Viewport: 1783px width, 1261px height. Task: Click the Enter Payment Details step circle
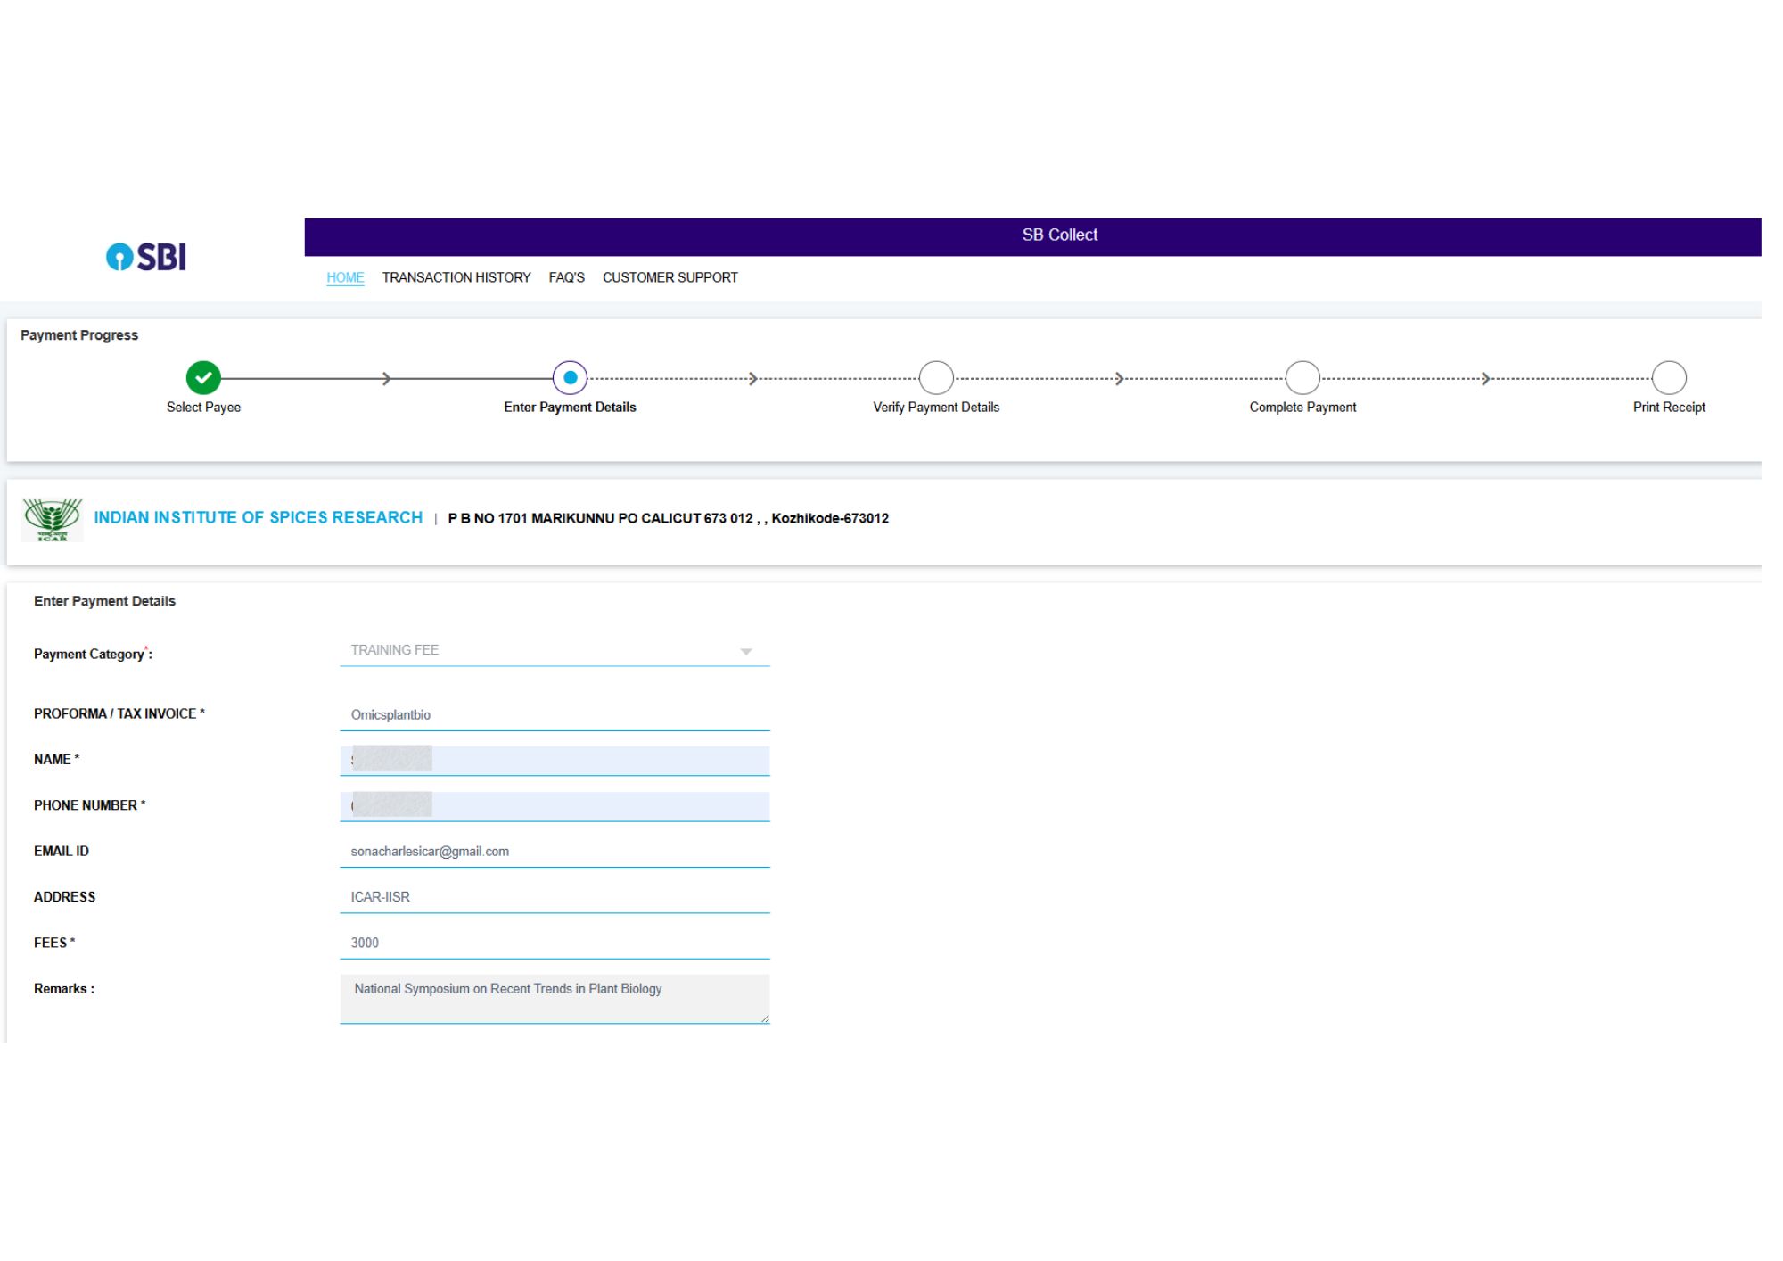pos(570,377)
